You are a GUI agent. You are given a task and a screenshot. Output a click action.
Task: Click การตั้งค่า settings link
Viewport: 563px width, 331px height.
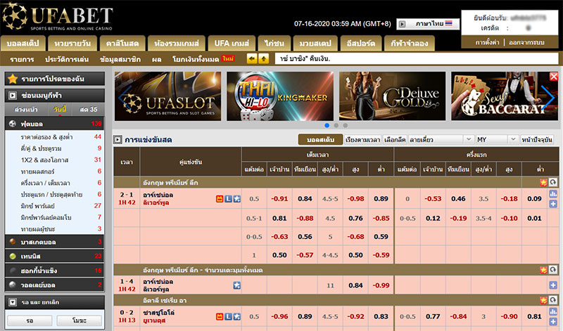[x=487, y=42]
